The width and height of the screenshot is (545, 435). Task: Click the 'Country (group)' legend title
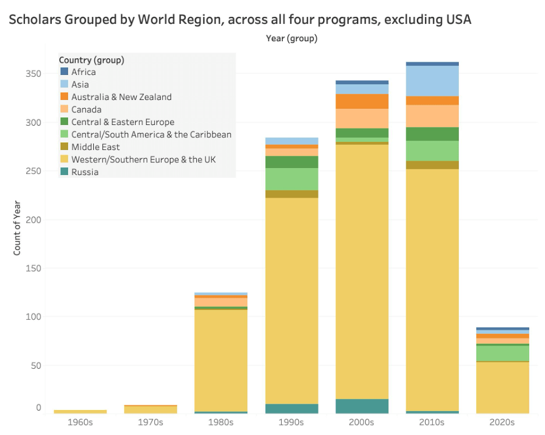pyautogui.click(x=91, y=60)
